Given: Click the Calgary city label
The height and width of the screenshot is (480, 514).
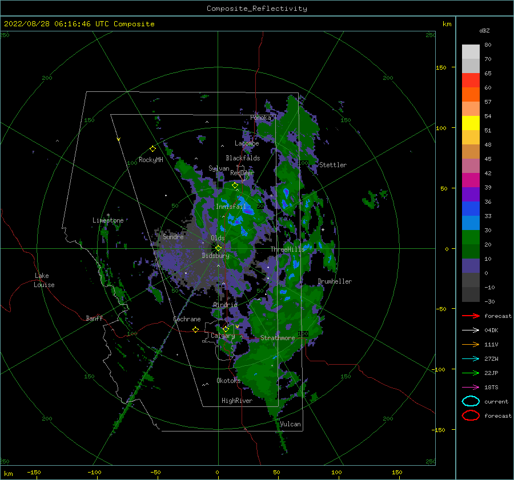Looking at the screenshot, I should point(223,336).
